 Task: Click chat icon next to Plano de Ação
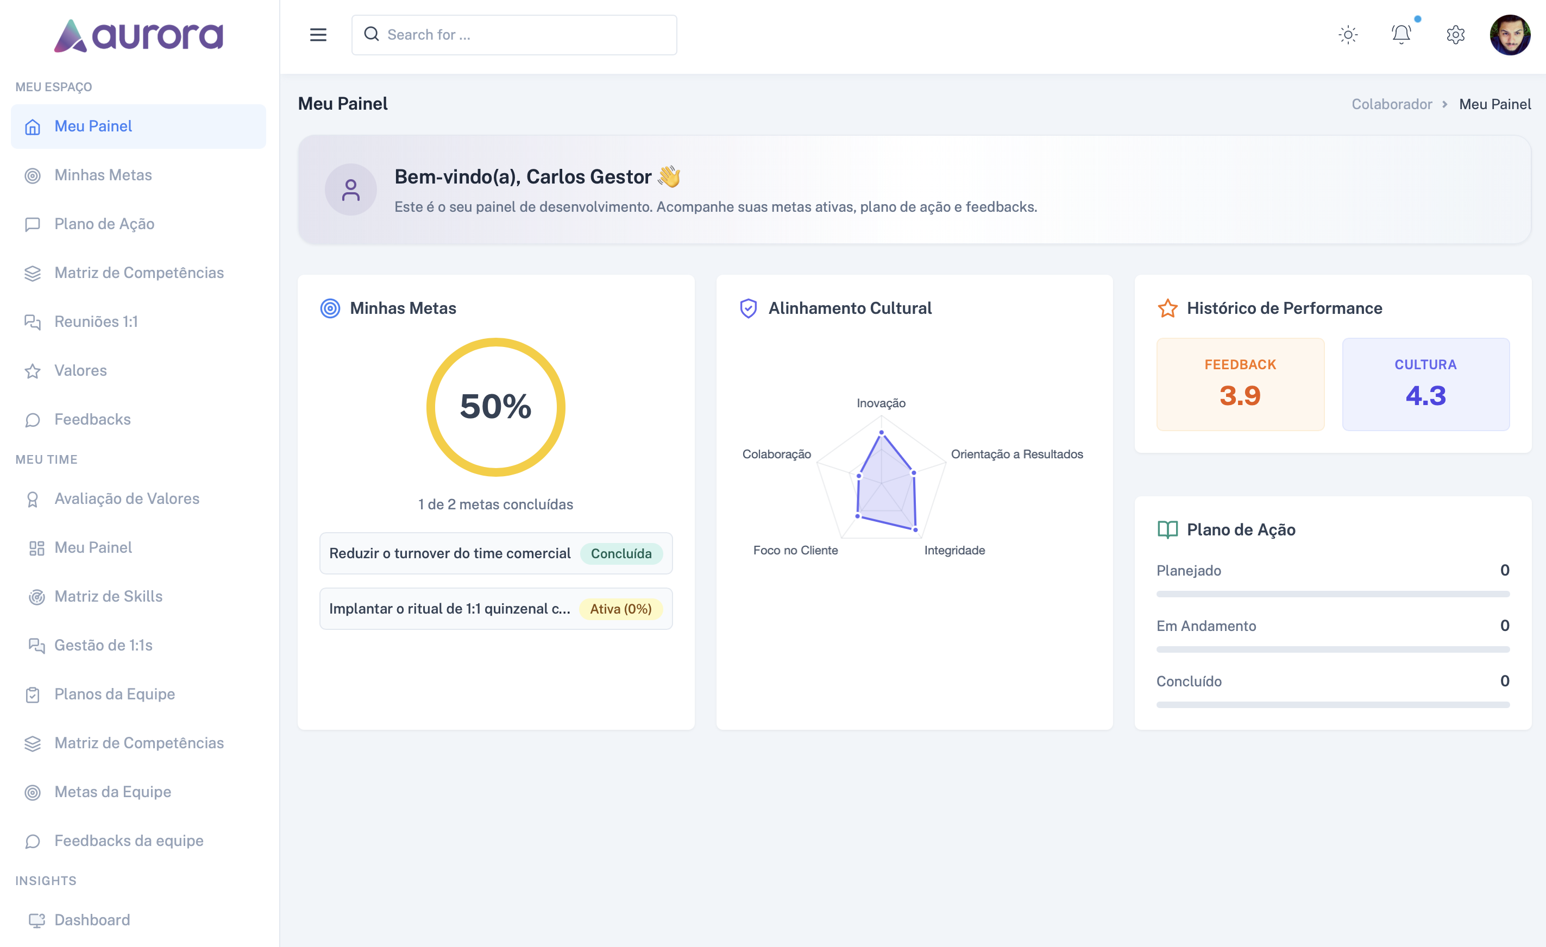(33, 224)
